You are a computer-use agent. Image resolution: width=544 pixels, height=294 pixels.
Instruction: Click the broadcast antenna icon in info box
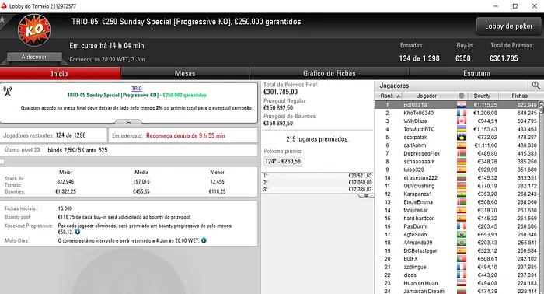(x=7, y=91)
